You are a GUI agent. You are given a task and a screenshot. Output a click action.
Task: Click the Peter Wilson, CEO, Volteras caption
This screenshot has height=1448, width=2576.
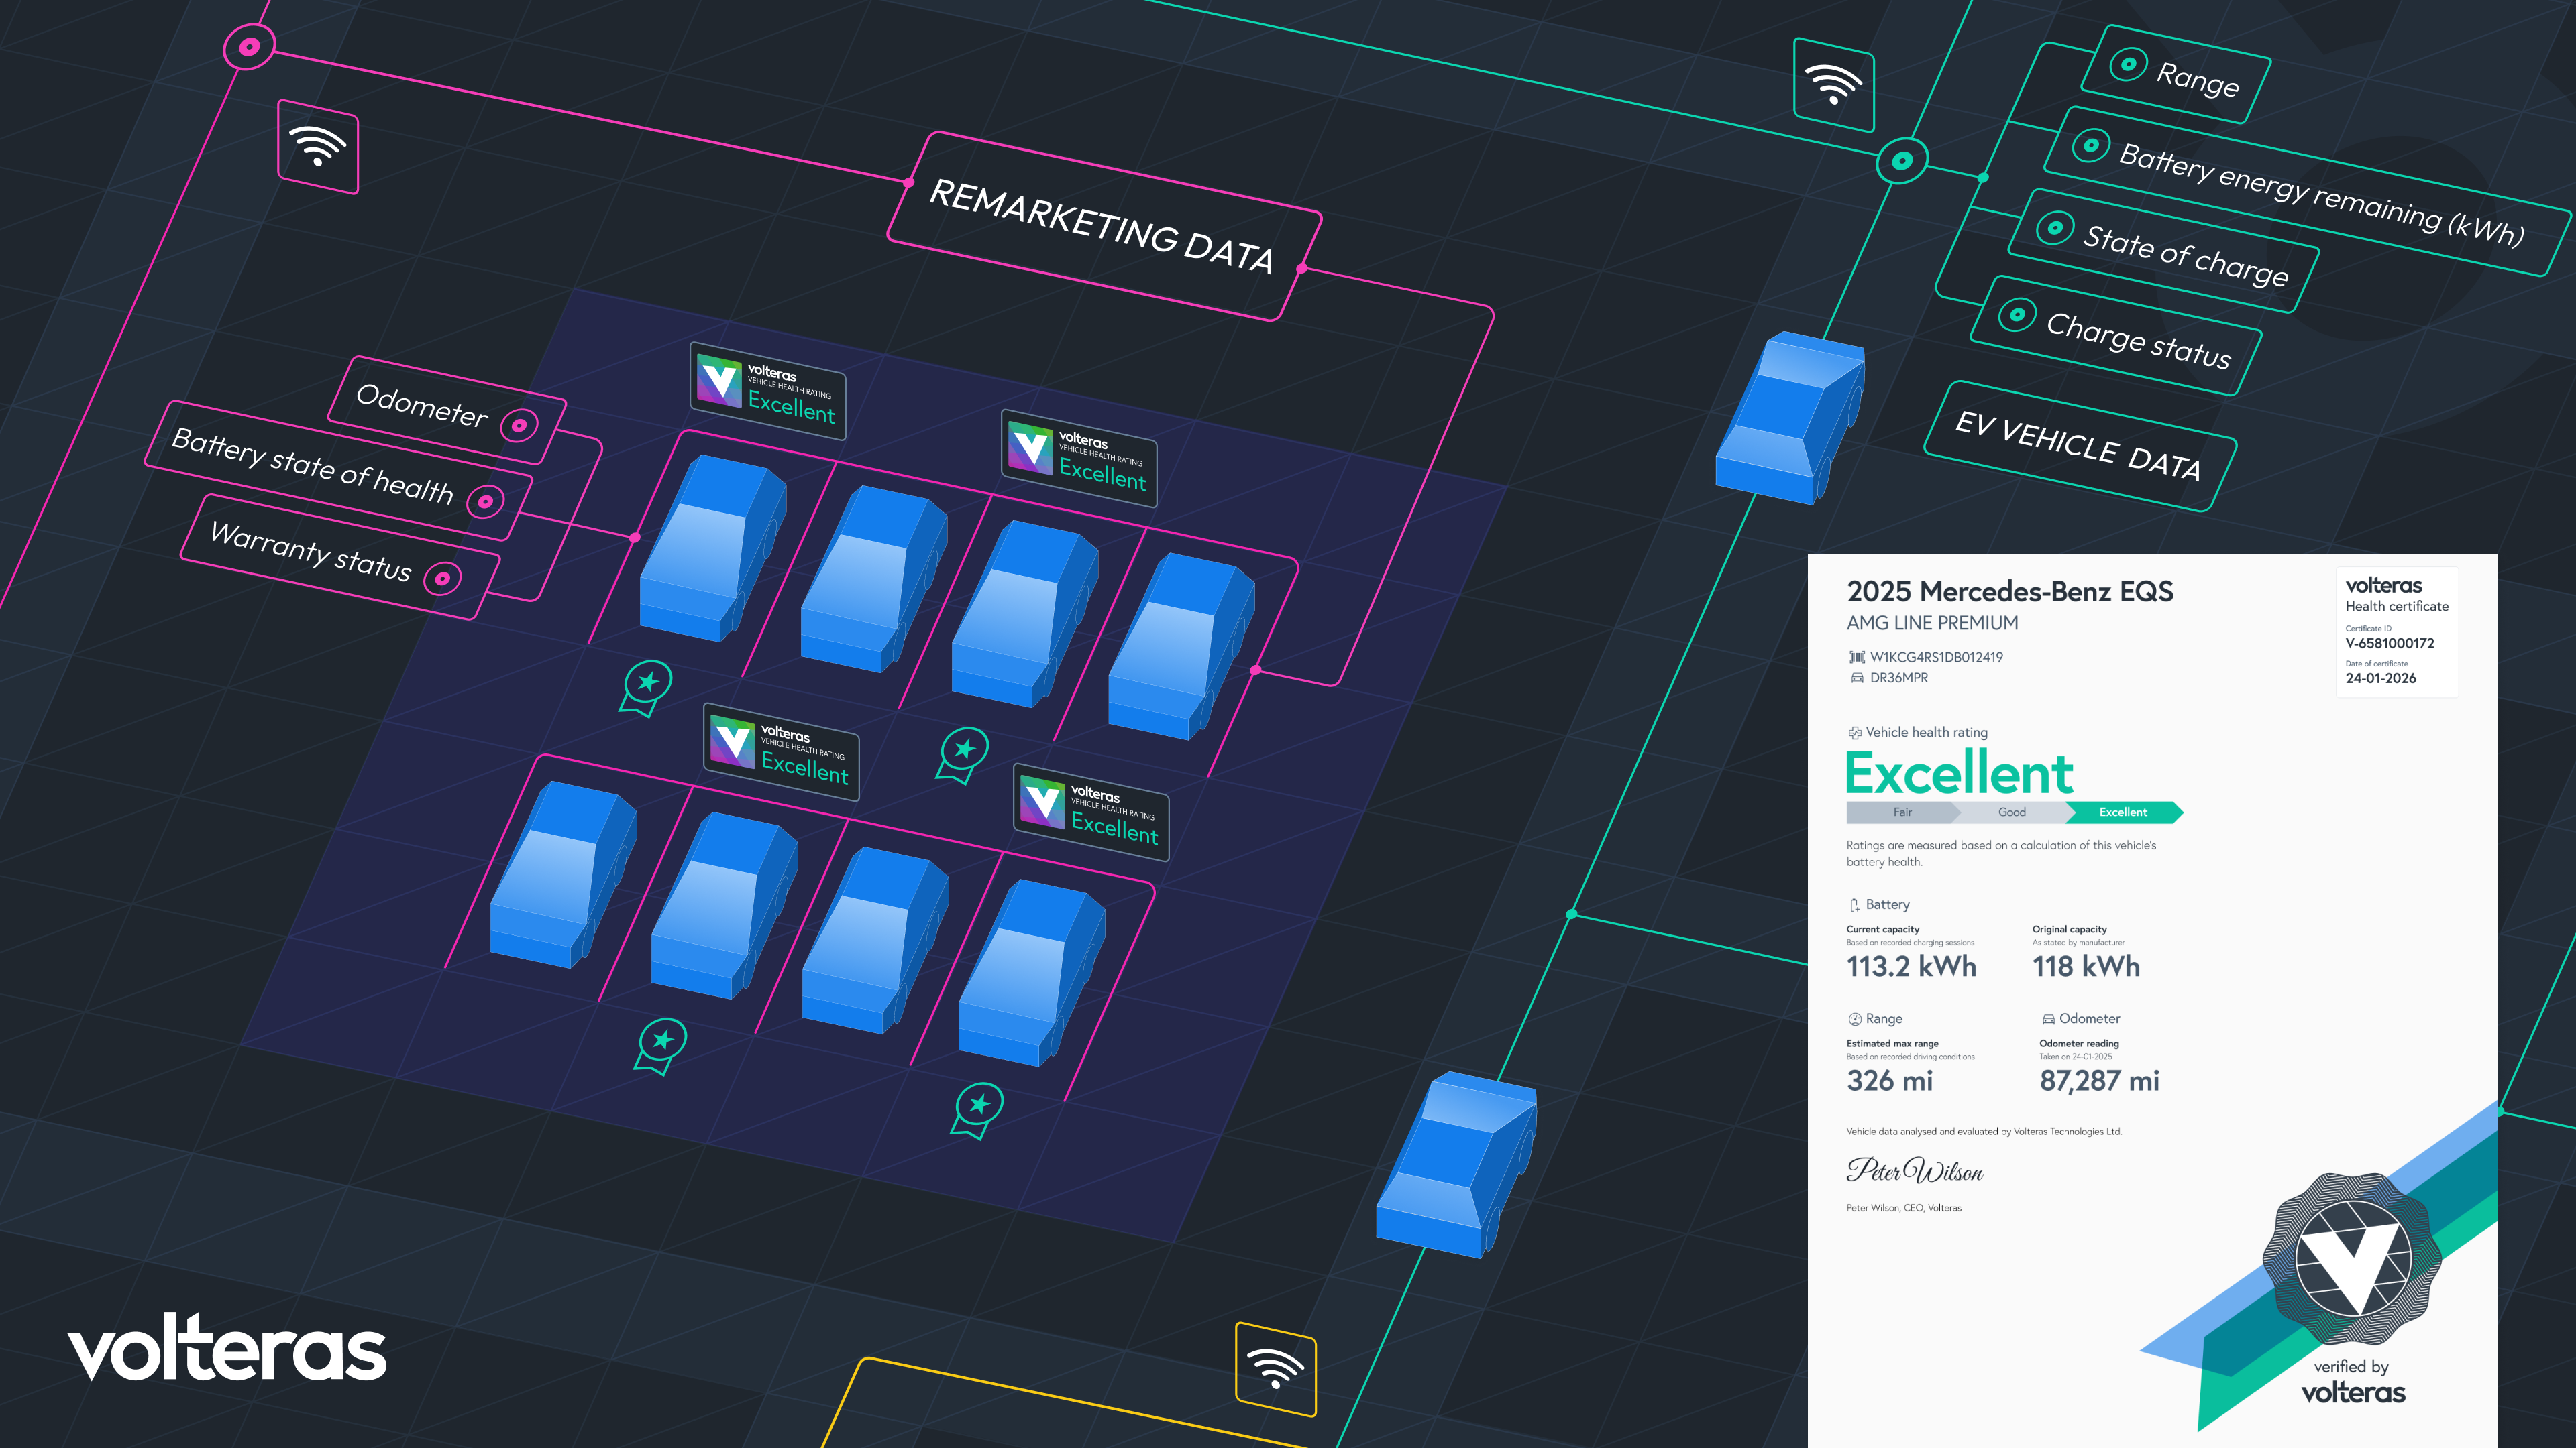[1904, 1208]
